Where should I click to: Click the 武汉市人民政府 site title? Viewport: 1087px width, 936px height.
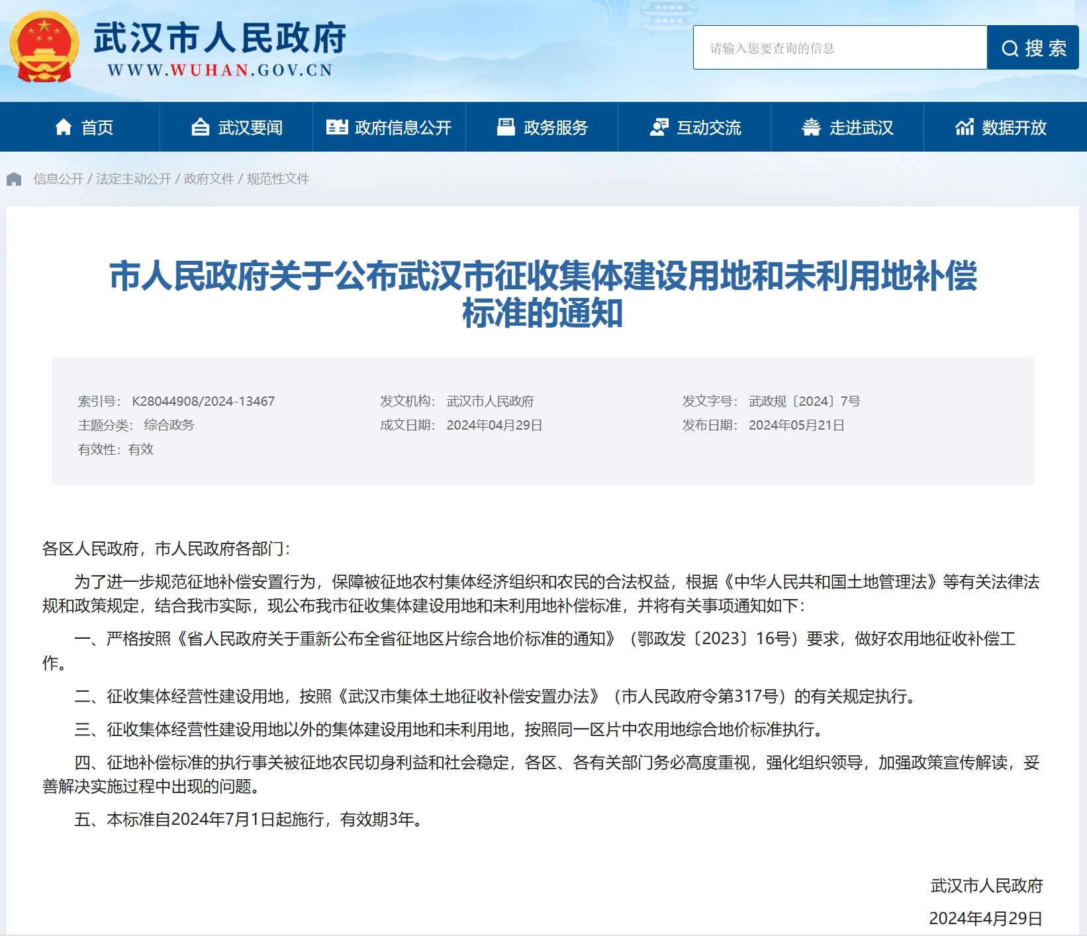click(220, 38)
